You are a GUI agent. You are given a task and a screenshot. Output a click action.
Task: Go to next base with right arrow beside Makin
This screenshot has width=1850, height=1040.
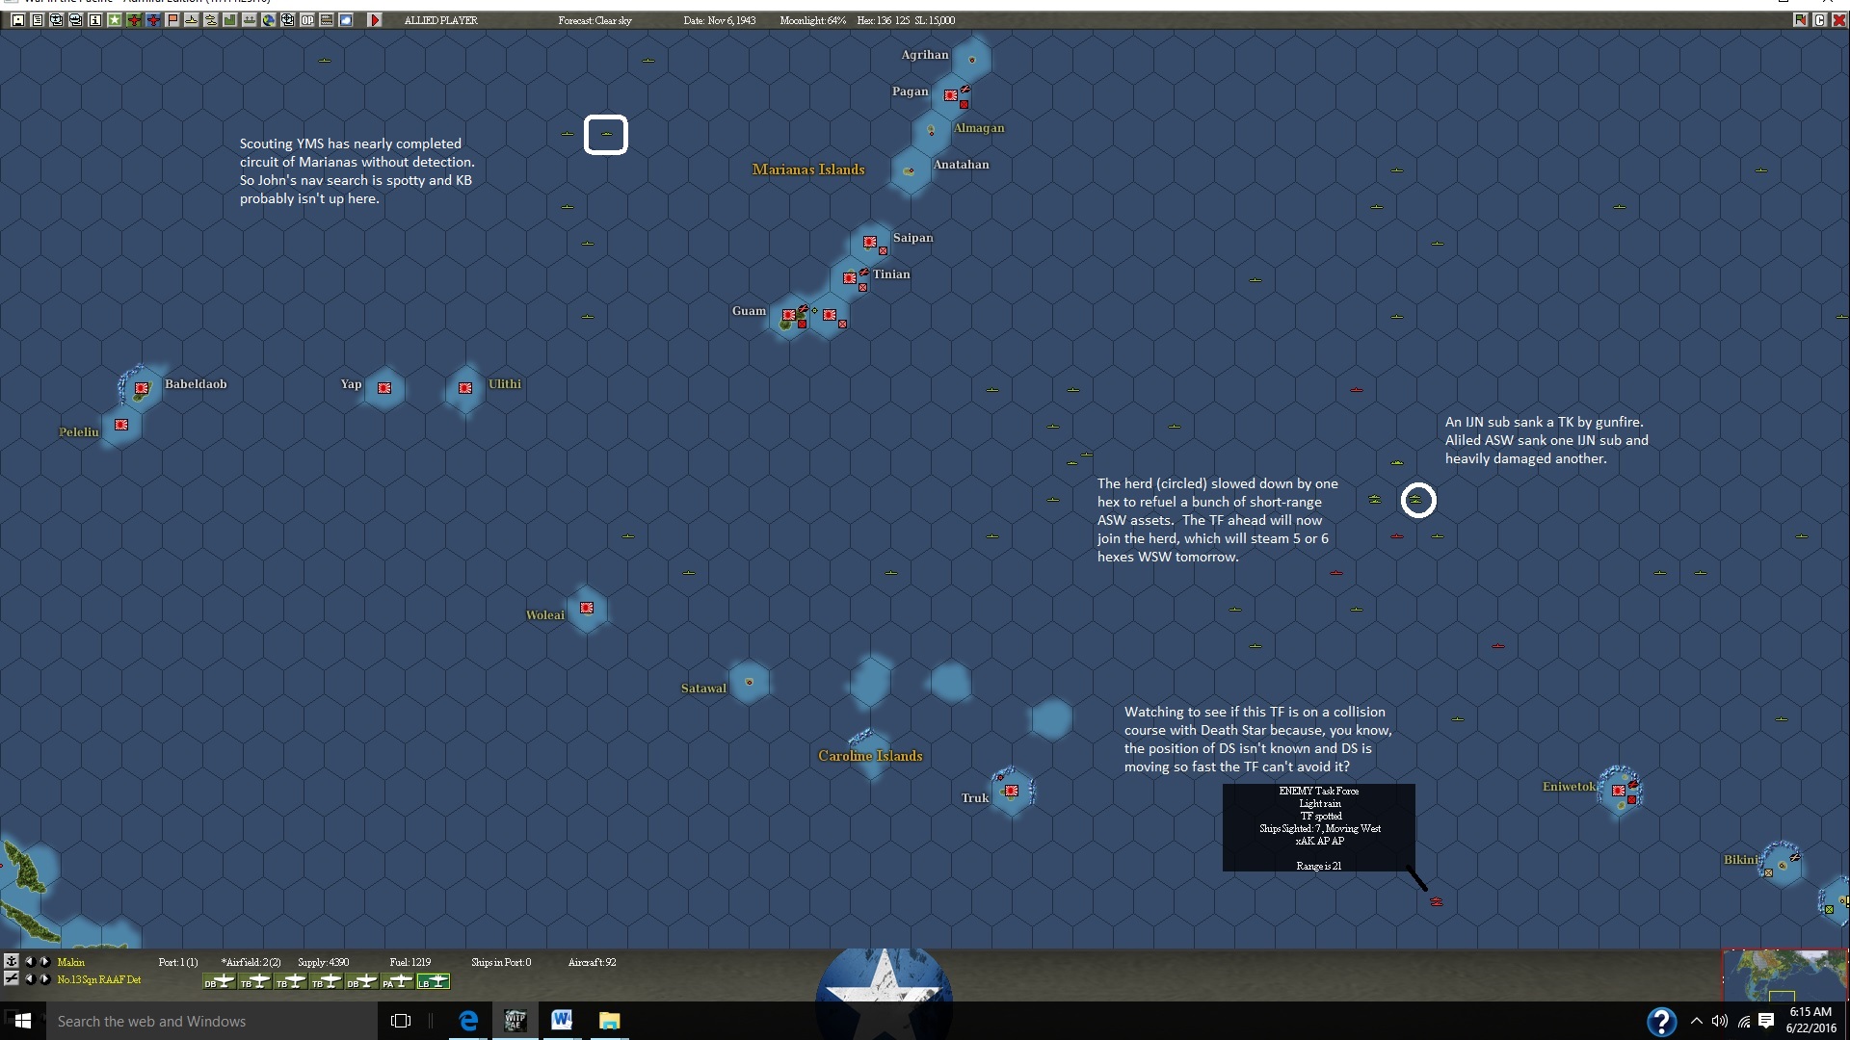tap(44, 961)
